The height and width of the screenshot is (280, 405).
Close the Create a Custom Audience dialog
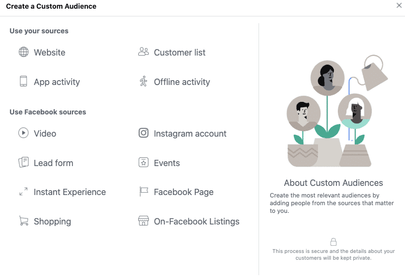(399, 5)
